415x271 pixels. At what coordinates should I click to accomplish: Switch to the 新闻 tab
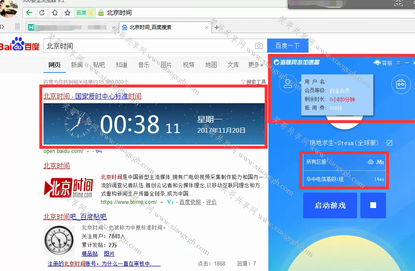point(77,65)
